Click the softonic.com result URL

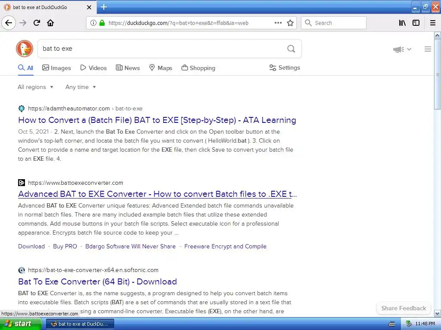(93, 270)
